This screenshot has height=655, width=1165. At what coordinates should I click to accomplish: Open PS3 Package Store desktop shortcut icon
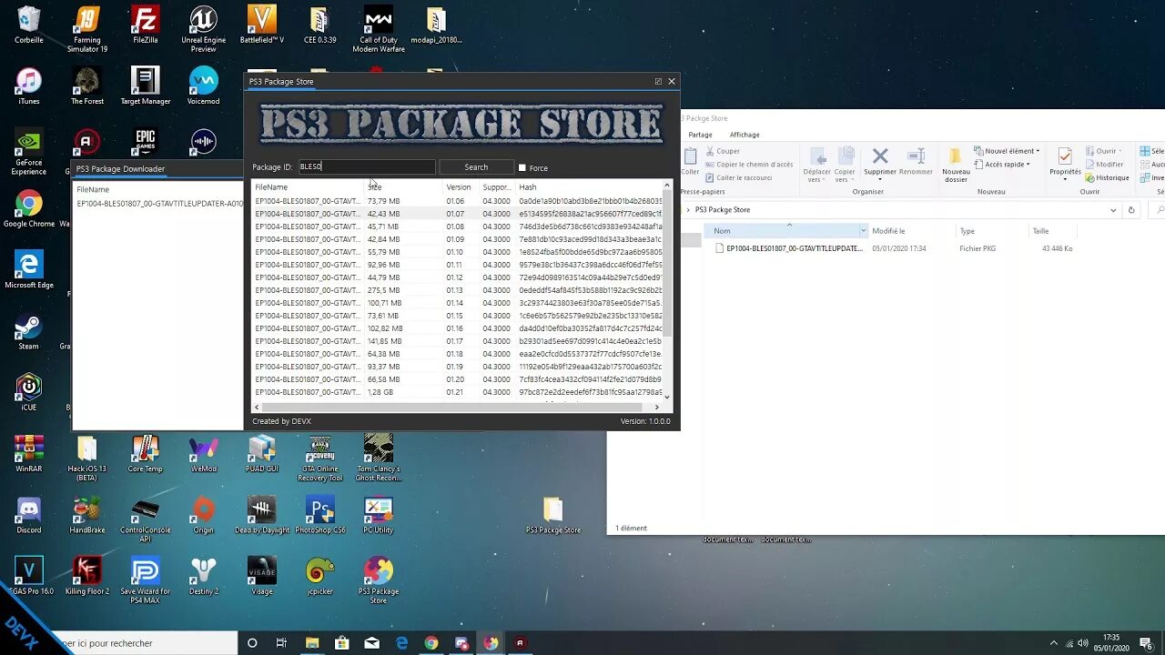[x=379, y=580]
